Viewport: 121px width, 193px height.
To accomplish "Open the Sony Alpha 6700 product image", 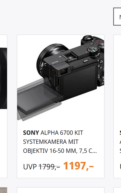I will pos(61,78).
